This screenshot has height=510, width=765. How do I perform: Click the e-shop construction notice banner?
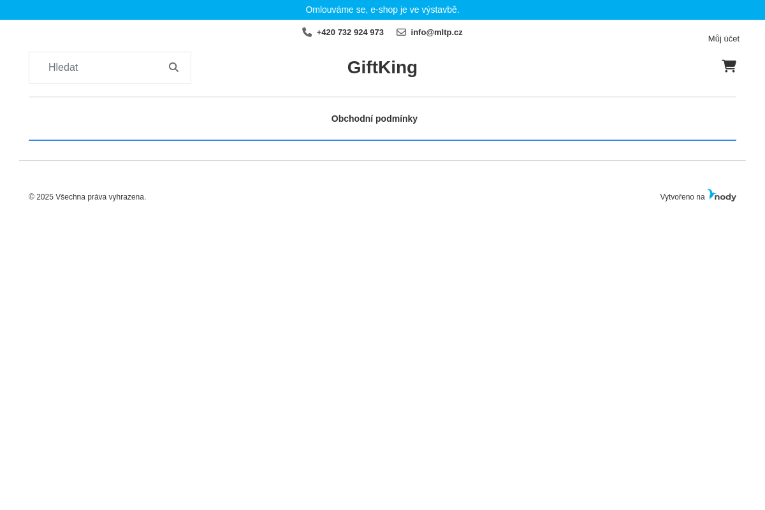[382, 10]
